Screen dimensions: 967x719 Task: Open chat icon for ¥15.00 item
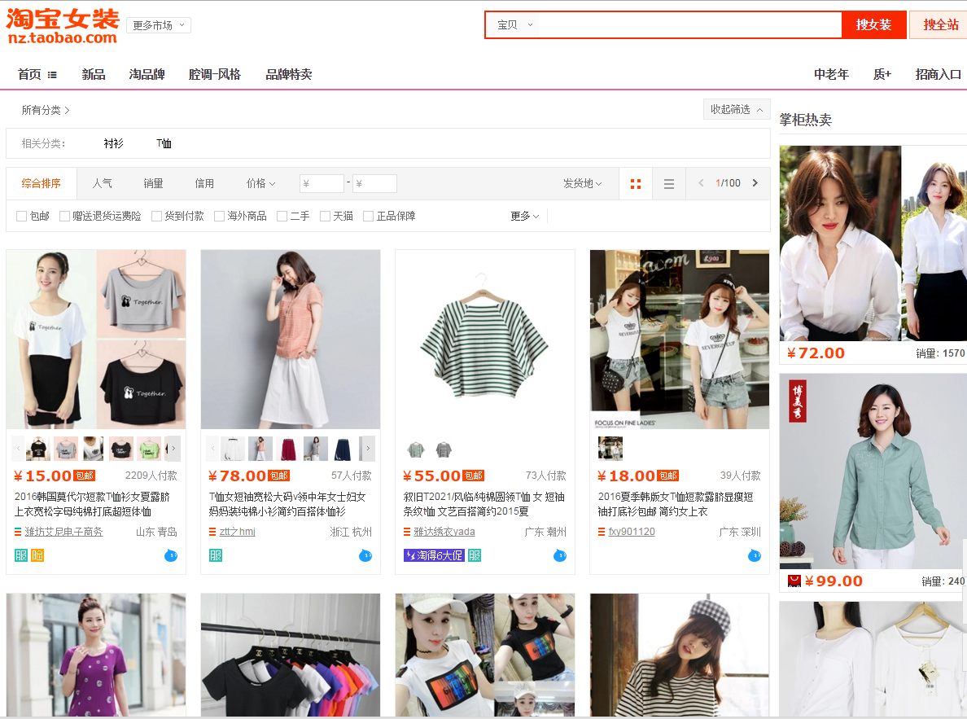[171, 555]
